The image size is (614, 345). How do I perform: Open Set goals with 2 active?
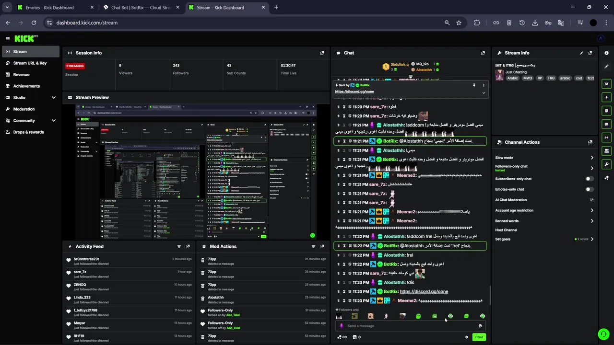(544, 239)
